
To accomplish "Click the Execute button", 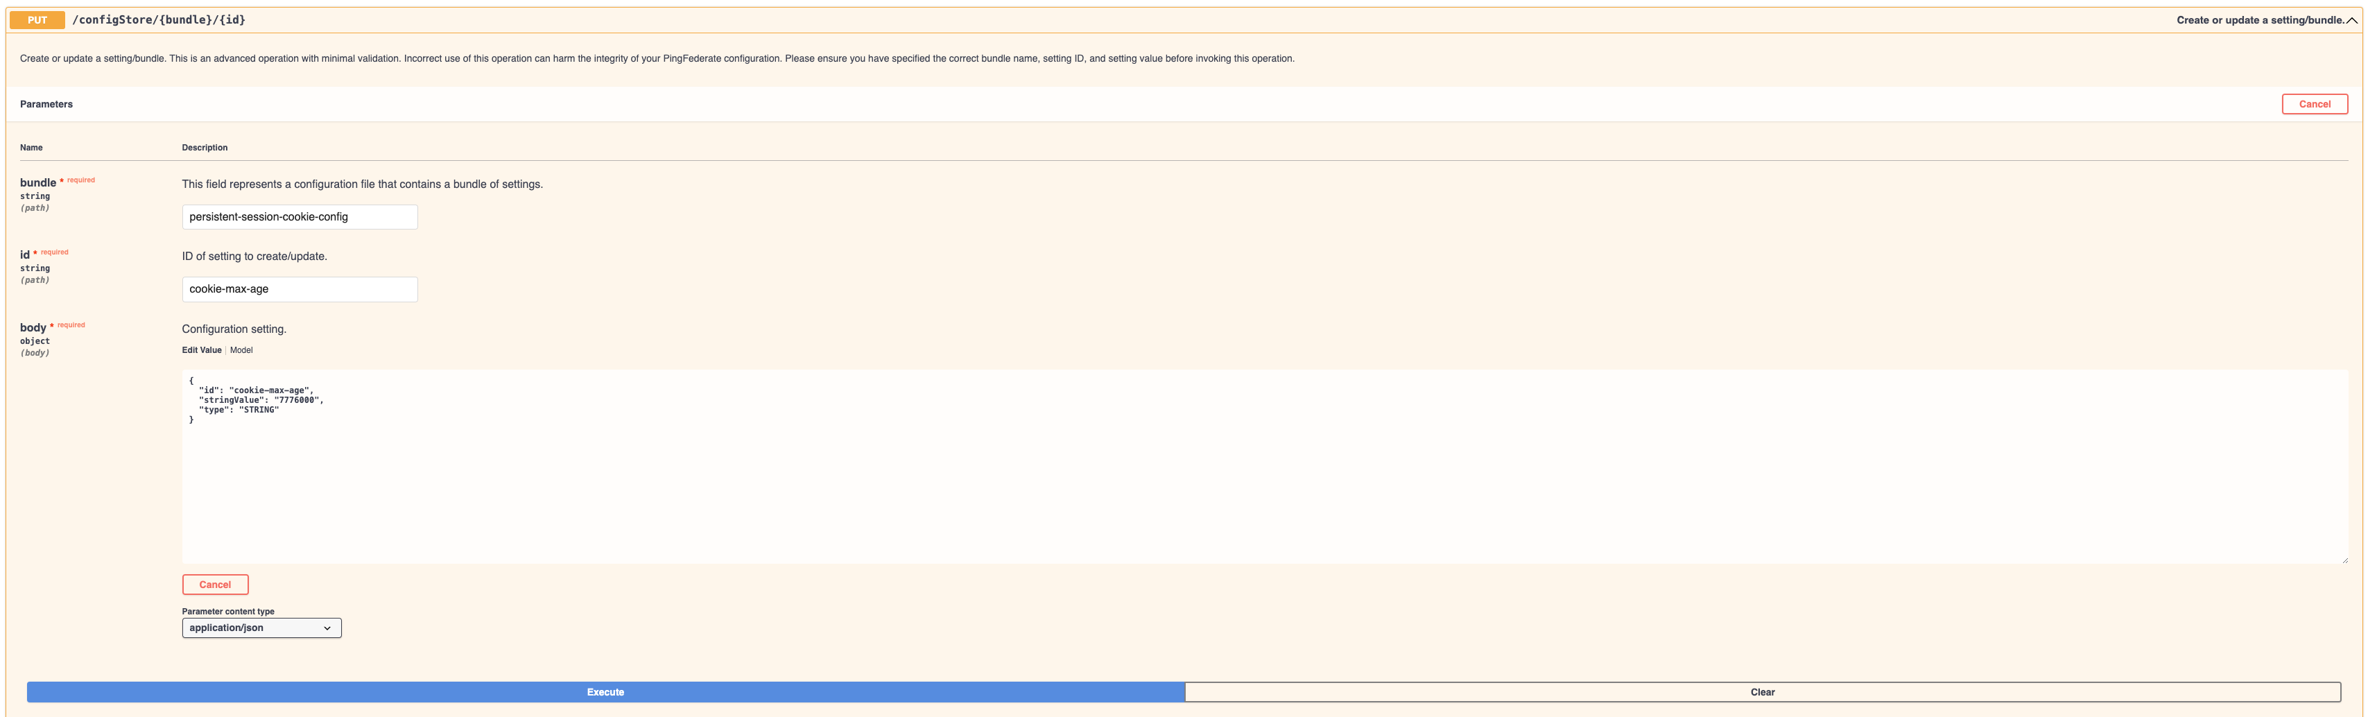I will pos(605,691).
